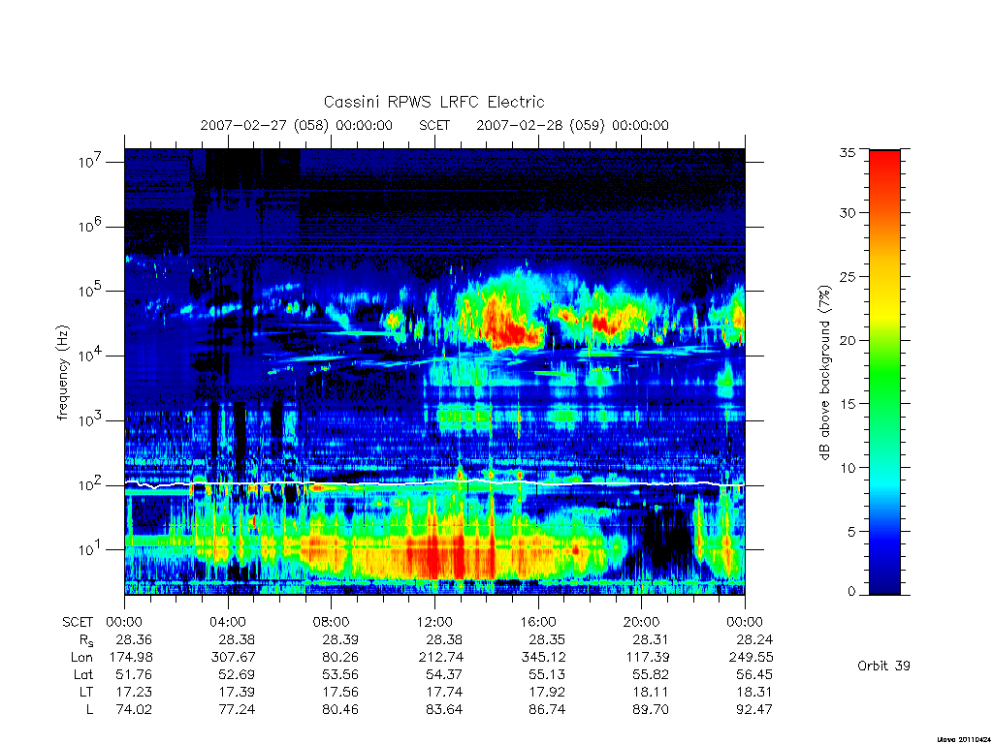Viewport: 993px width, 744px height.
Task: Click the 10^5 frequency tick label
Action: tap(91, 291)
